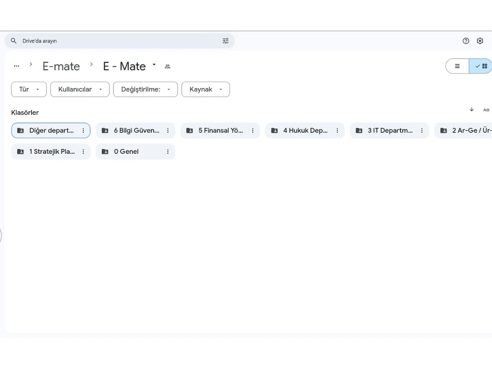This screenshot has height=369, width=492.
Task: Open more options for Diğer departman folder
Action: 83,131
